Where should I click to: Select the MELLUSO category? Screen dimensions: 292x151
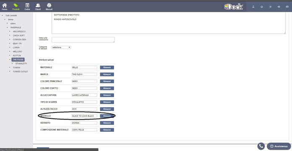pyautogui.click(x=17, y=51)
